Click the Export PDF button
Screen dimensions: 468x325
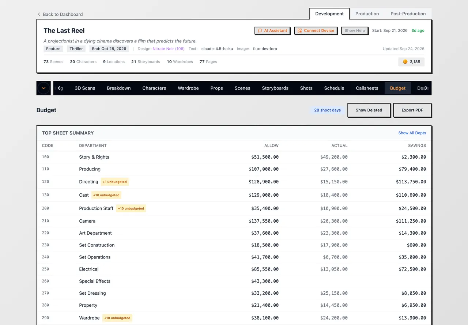(x=412, y=110)
